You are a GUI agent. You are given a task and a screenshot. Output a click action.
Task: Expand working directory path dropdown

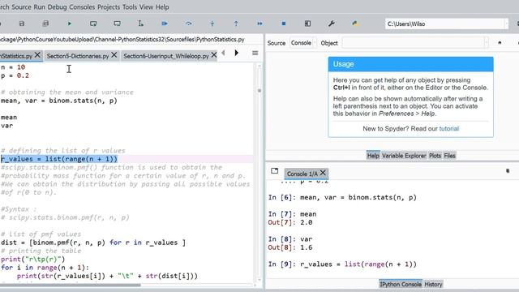506,24
